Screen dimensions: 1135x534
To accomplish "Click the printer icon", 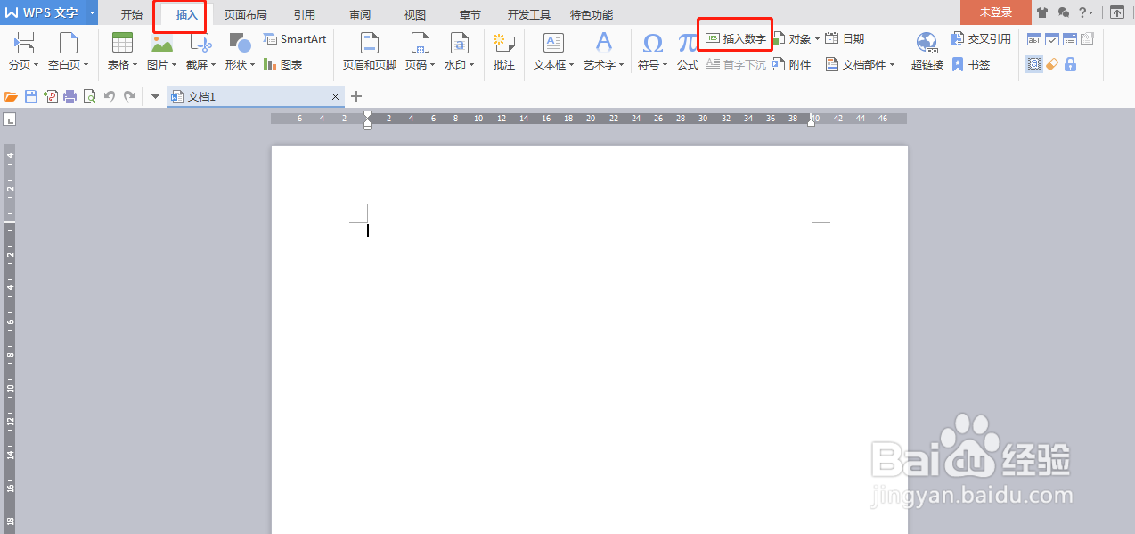I will click(x=69, y=96).
